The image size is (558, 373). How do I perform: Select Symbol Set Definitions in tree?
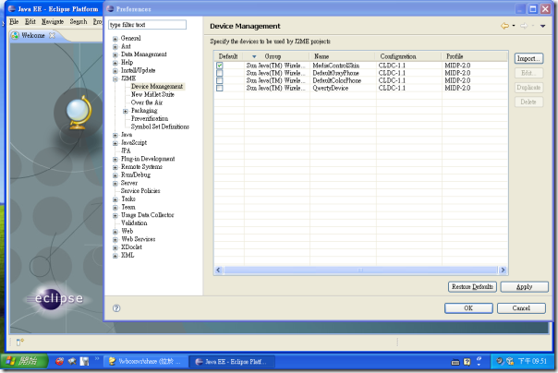160,126
